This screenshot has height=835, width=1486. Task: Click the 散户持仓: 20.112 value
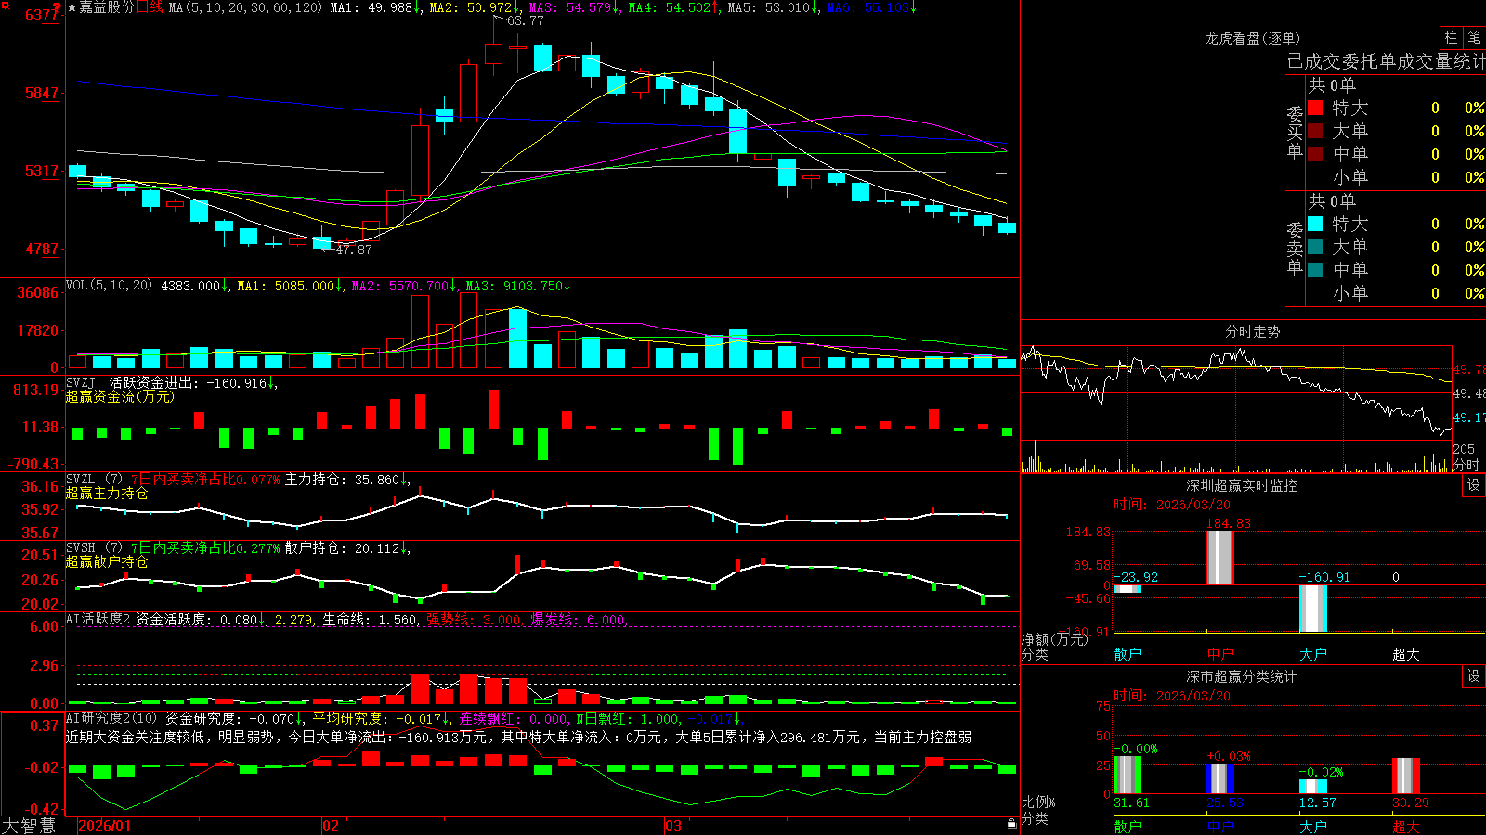pyautogui.click(x=341, y=548)
